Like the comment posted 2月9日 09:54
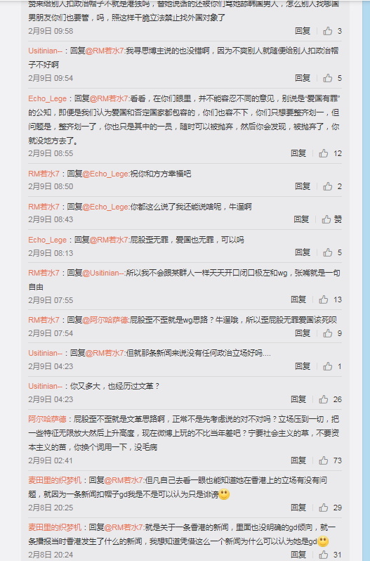The image size is (370, 561). [327, 78]
